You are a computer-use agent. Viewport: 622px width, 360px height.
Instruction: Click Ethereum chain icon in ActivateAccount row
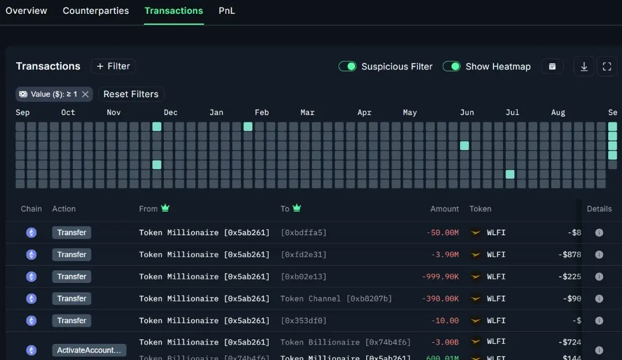click(x=31, y=350)
